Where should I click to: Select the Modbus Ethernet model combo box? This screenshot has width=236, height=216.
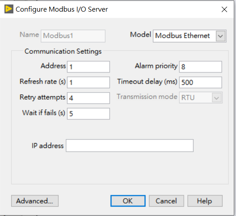tap(190, 36)
